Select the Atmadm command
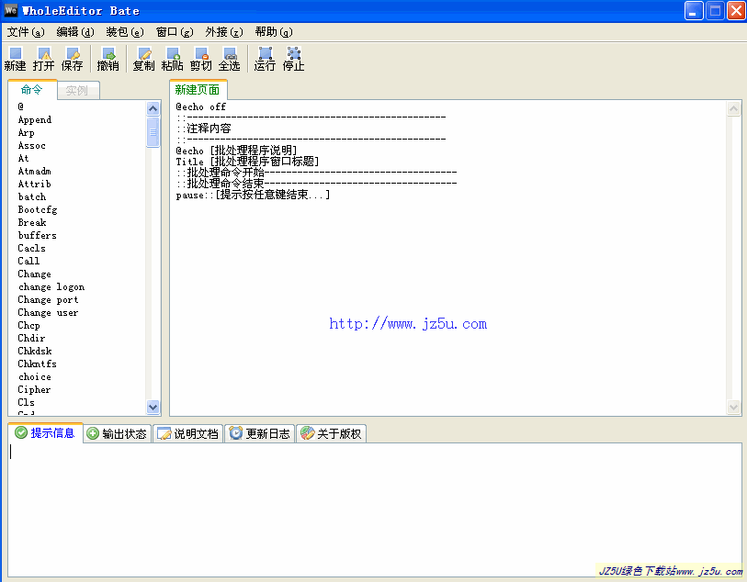This screenshot has width=747, height=582. (34, 171)
